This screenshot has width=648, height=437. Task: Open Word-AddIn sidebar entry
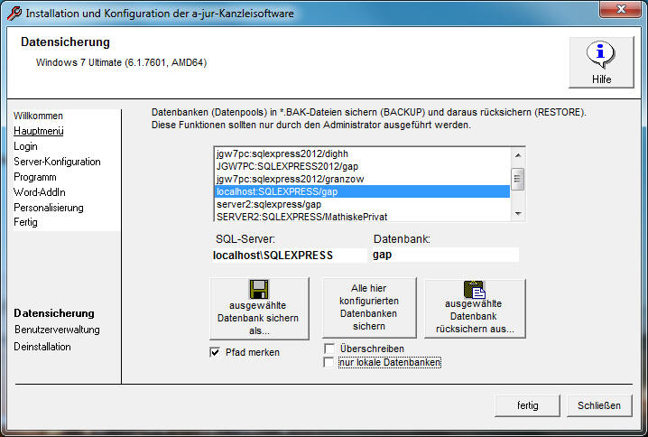tap(40, 192)
